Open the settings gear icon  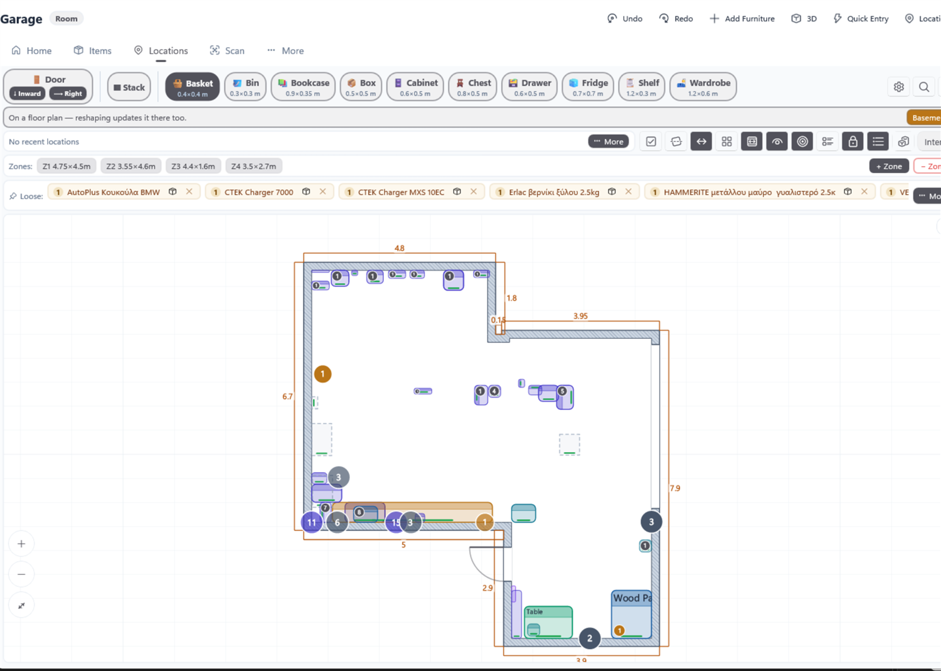pyautogui.click(x=898, y=87)
